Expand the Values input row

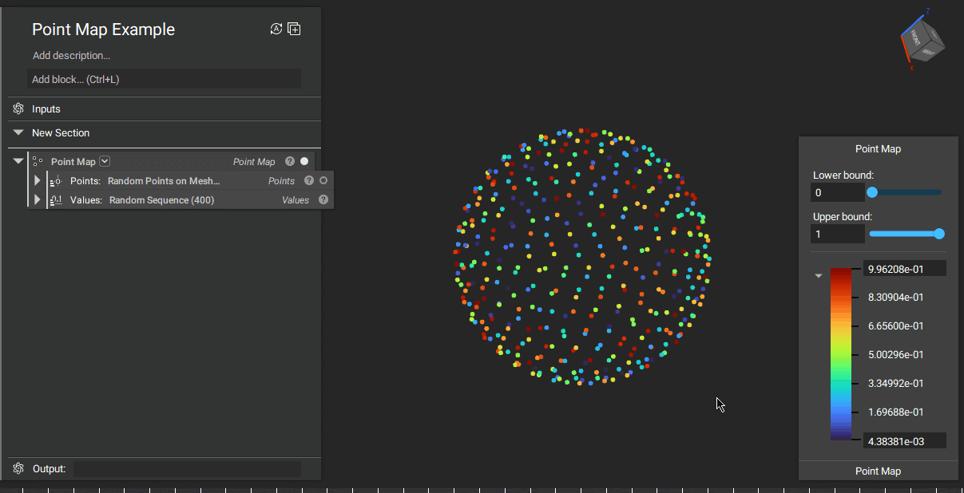pyautogui.click(x=38, y=200)
